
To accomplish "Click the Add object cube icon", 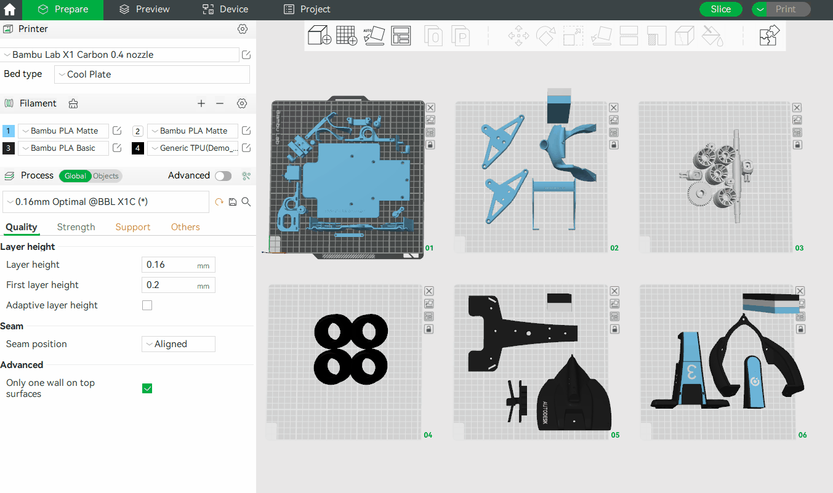I will (x=319, y=35).
